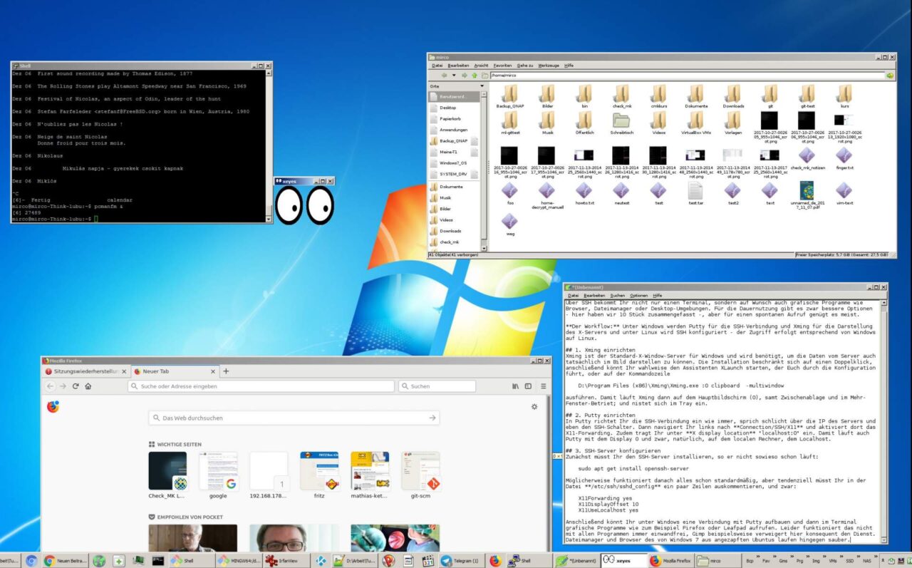Open the bookmarks library icon in Firefox

[x=516, y=385]
